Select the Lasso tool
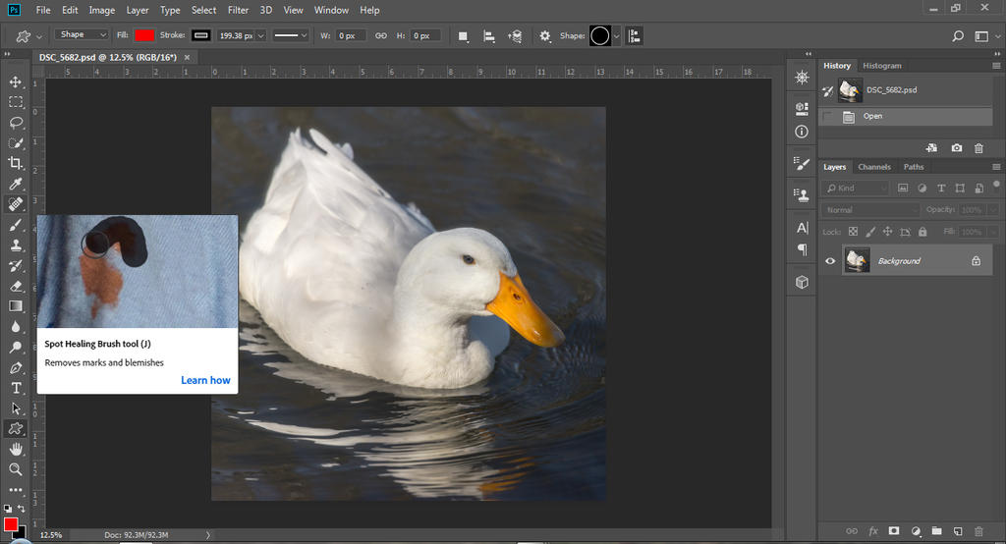The image size is (1006, 544). [16, 123]
